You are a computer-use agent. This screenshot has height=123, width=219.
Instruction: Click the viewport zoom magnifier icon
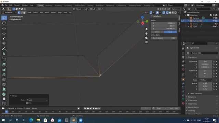[146, 29]
